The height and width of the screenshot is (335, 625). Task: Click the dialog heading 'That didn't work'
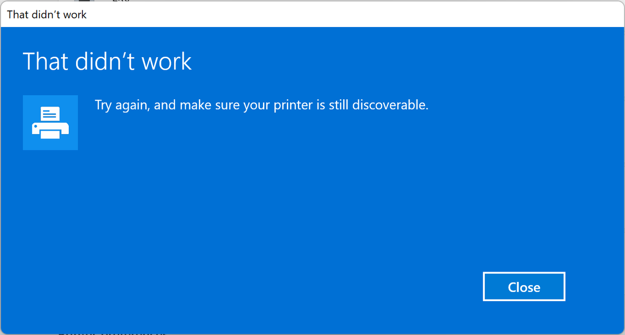pyautogui.click(x=107, y=61)
